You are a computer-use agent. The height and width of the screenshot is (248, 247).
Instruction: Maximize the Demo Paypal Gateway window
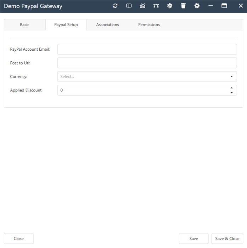(224, 6)
